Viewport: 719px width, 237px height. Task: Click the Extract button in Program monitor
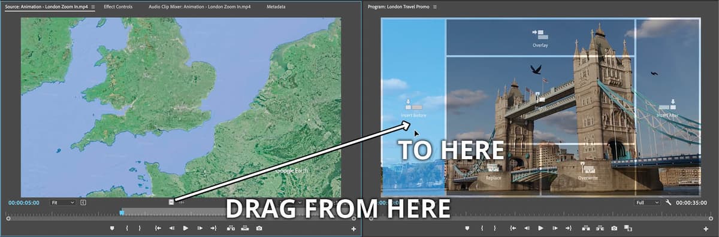point(600,228)
